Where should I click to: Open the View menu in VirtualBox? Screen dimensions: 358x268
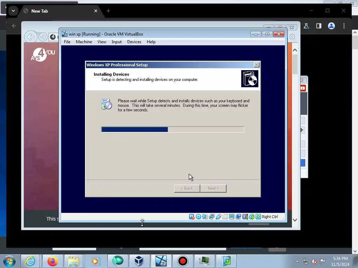[102, 42]
